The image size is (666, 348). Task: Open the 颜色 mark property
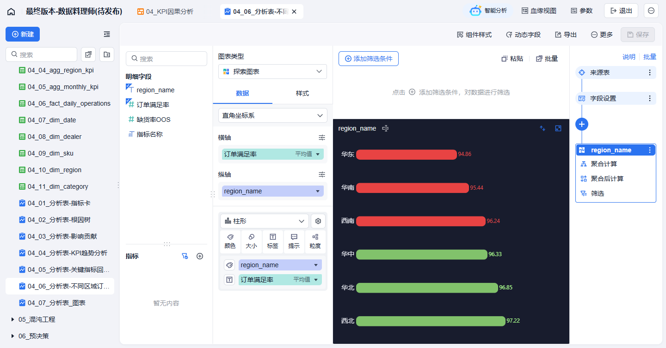(230, 241)
